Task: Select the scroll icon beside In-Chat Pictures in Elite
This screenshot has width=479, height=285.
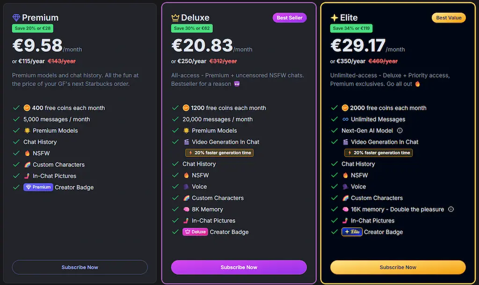Action: coord(345,221)
